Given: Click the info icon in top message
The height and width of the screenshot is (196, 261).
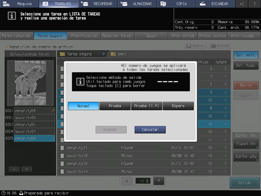Looking at the screenshot, I should 12,16.
